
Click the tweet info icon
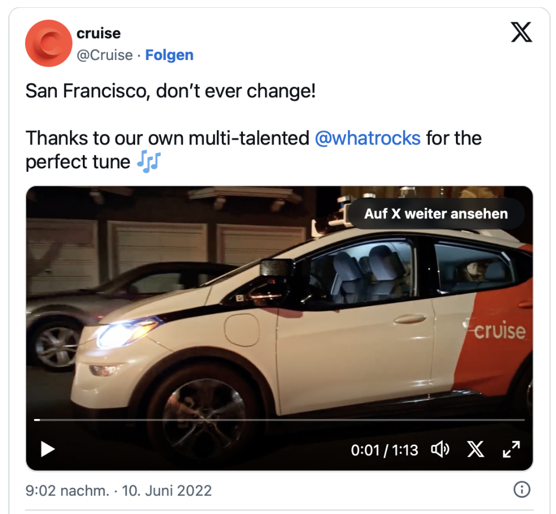click(x=522, y=490)
